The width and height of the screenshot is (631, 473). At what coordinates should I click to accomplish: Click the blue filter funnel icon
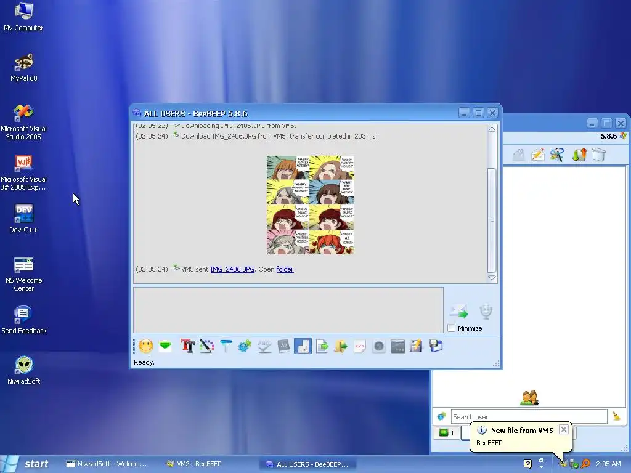[x=226, y=346]
